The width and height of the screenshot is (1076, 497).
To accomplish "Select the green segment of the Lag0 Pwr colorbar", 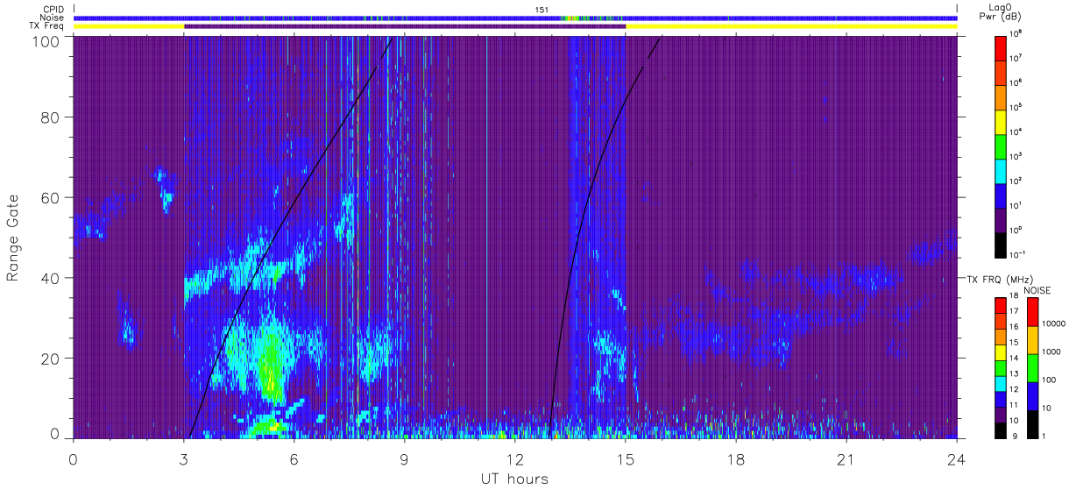I will click(1001, 146).
